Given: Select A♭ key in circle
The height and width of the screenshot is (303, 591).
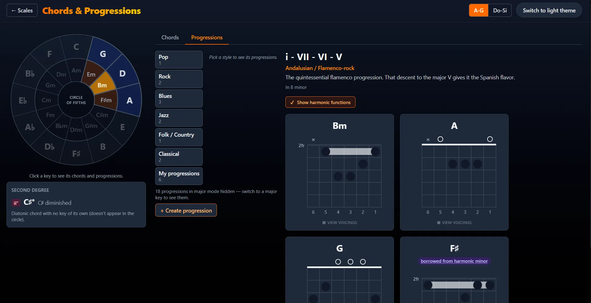Looking at the screenshot, I should click(30, 127).
